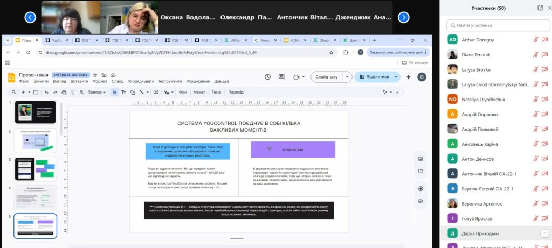Pop out the participants panel
Screen dimensions: 552x248
540,8
